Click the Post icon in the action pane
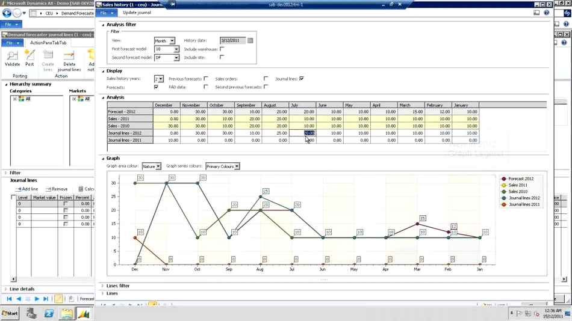This screenshot has height=321, width=572. (29, 55)
